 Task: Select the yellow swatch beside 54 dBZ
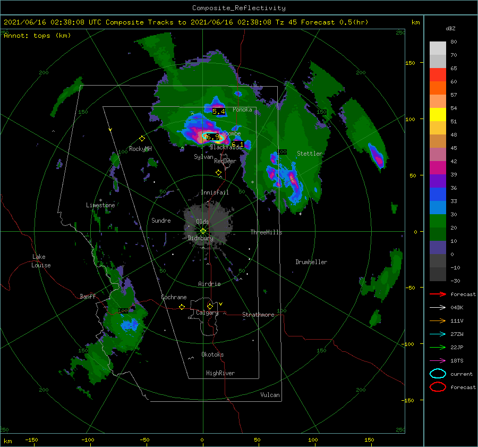point(438,114)
